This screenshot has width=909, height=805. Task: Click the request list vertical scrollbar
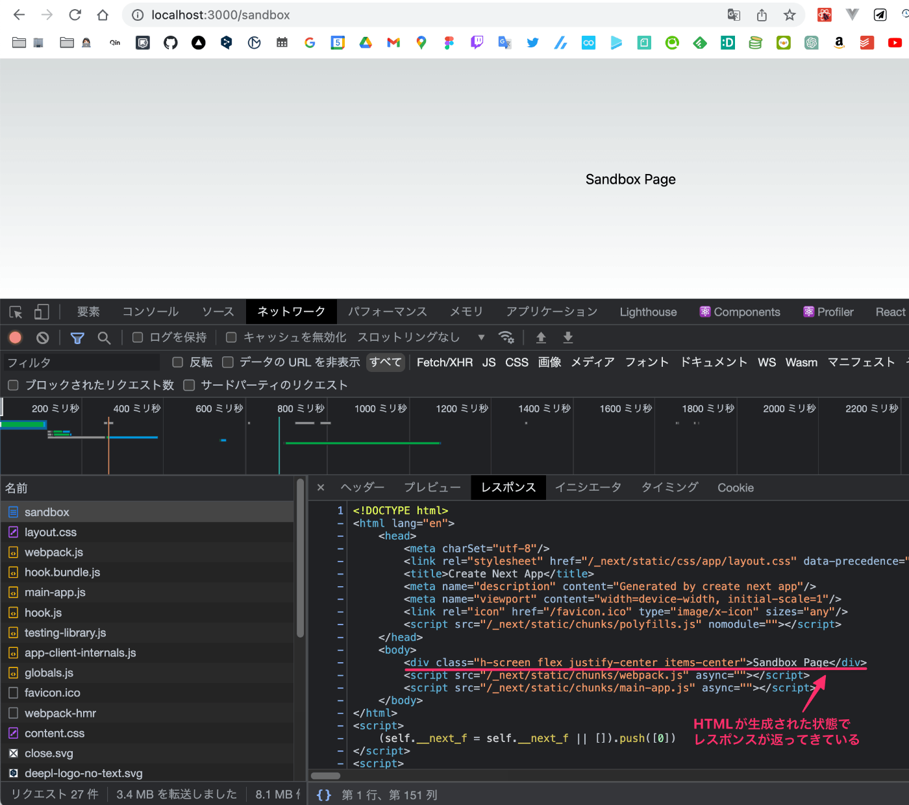(x=300, y=558)
